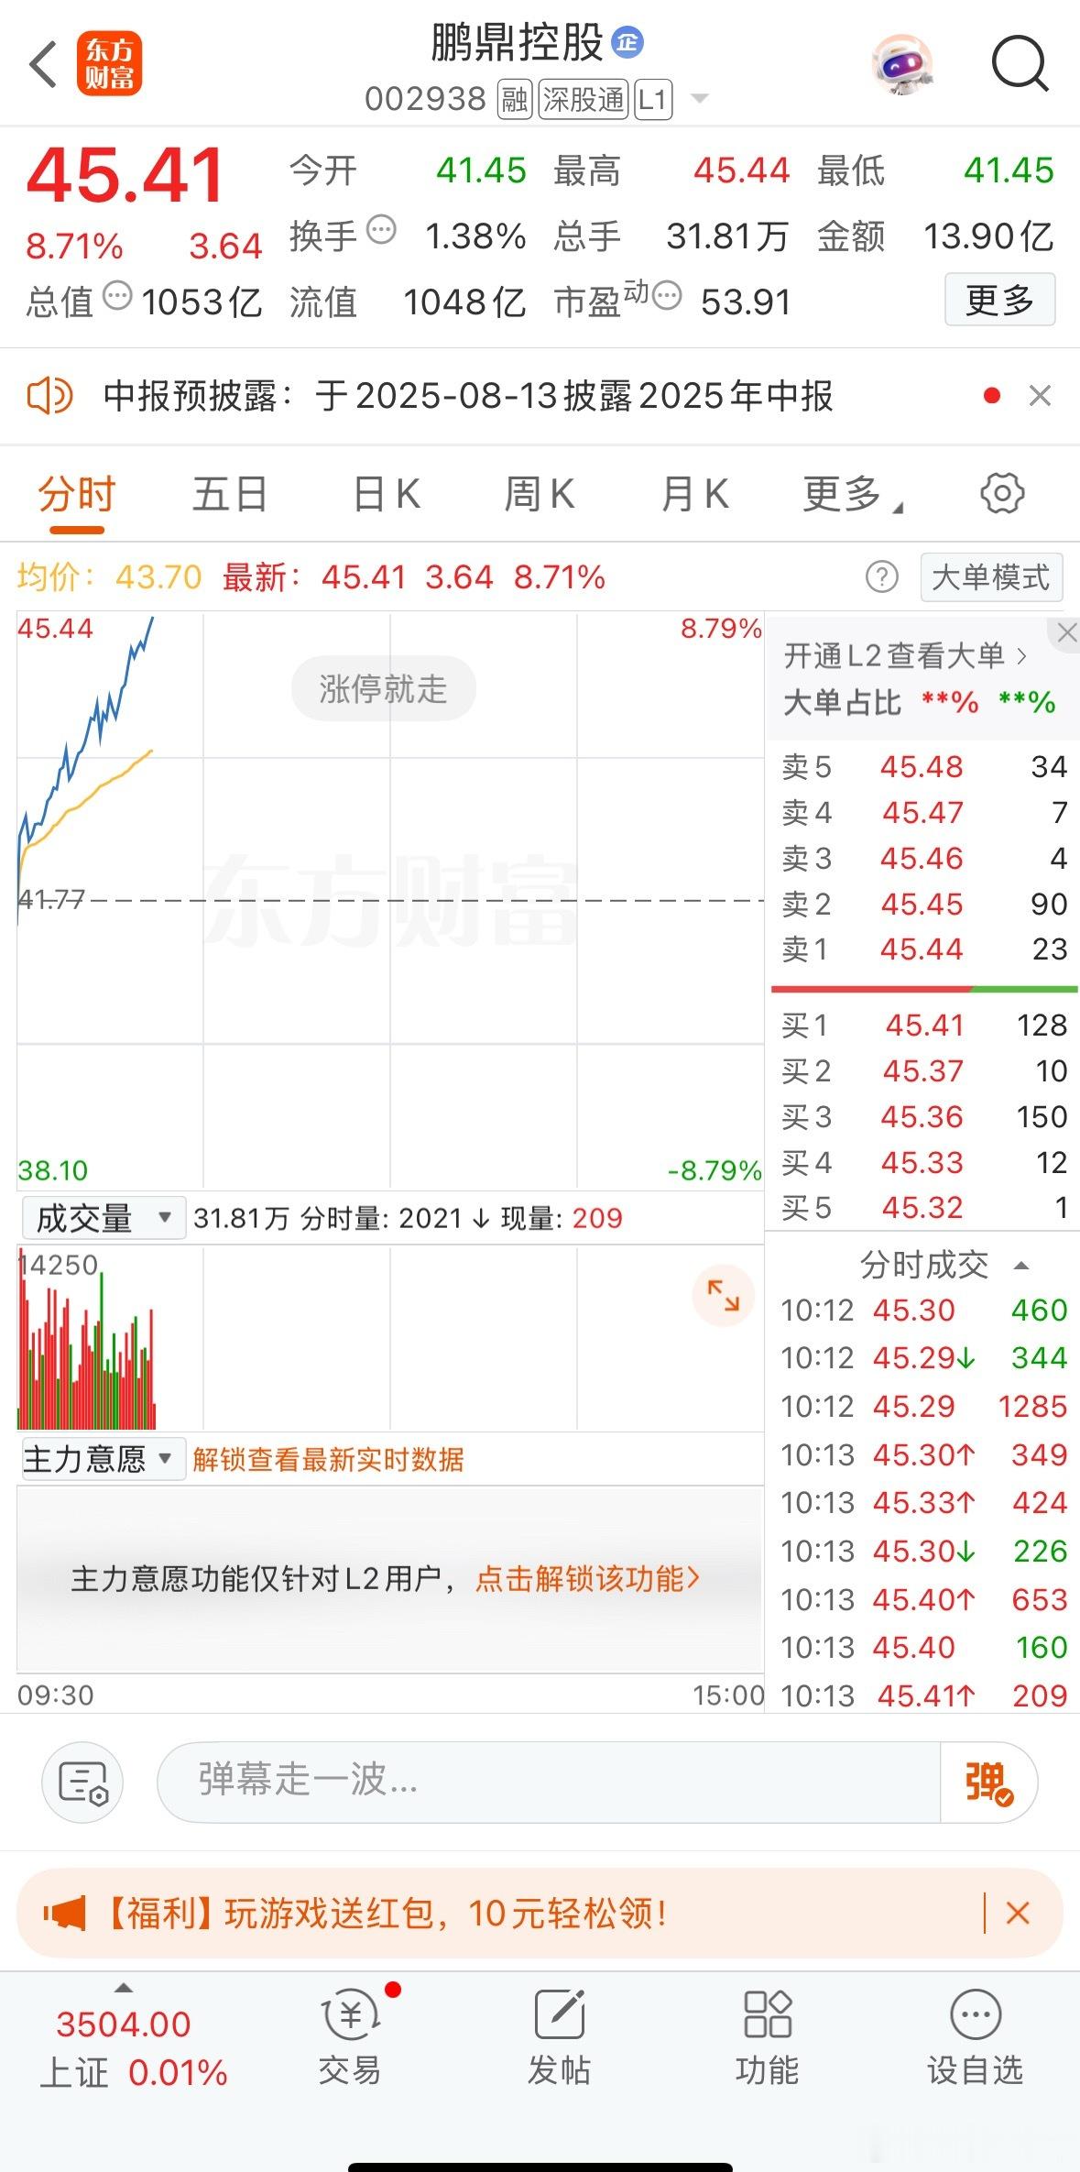Switch to the 周K tab
This screenshot has height=2172, width=1080.
click(x=540, y=495)
